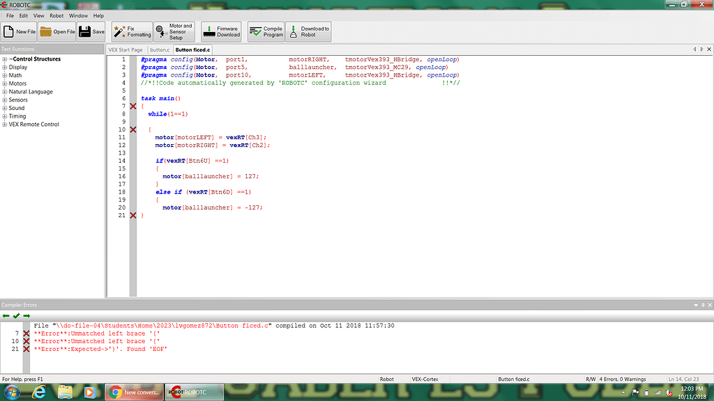Open the Robot menu
Viewport: 714px width, 401px height.
[x=56, y=15]
